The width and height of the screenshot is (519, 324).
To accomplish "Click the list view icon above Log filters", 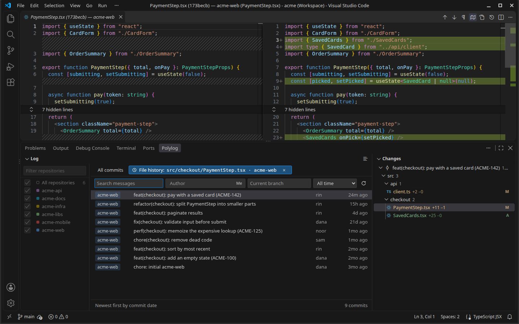I will point(365,159).
